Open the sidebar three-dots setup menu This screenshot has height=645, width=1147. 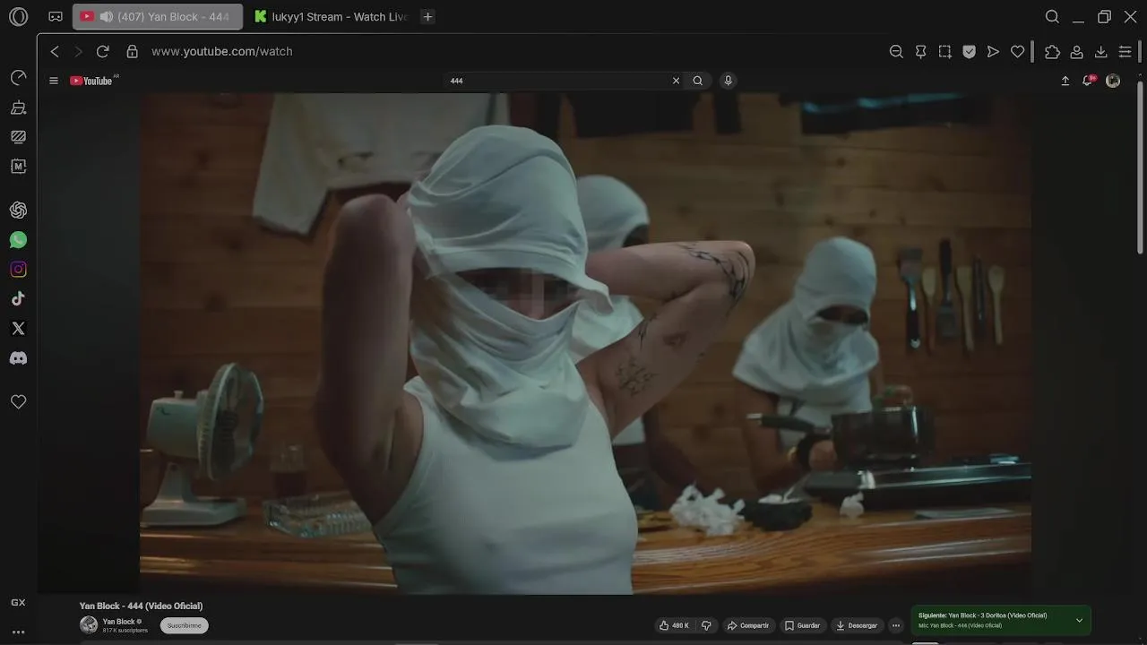tap(18, 632)
